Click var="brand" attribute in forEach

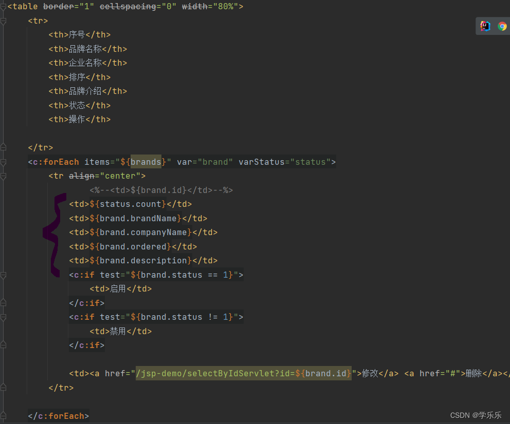click(205, 162)
